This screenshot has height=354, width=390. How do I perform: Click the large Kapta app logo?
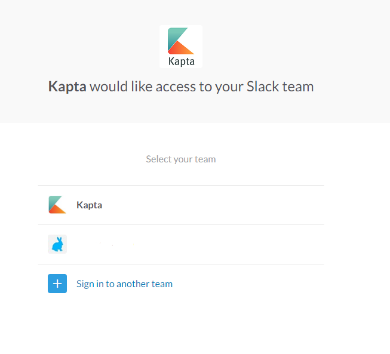181,47
